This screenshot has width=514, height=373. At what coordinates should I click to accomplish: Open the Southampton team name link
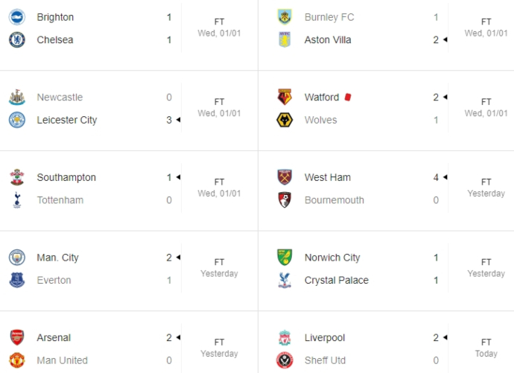point(66,177)
